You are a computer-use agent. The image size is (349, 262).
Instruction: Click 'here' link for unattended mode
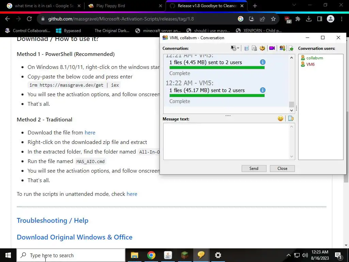(132, 194)
